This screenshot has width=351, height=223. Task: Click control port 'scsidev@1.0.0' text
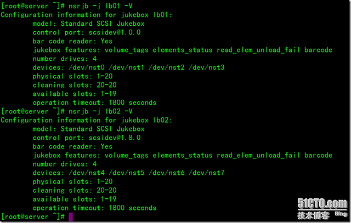[x=115, y=32]
